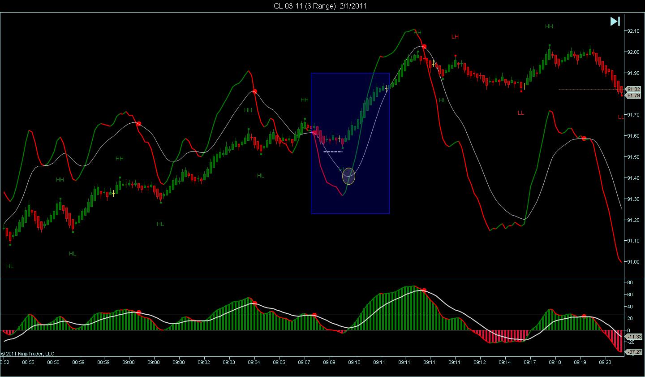Click the 60 indicator scale label
This screenshot has width=645, height=377.
630,295
